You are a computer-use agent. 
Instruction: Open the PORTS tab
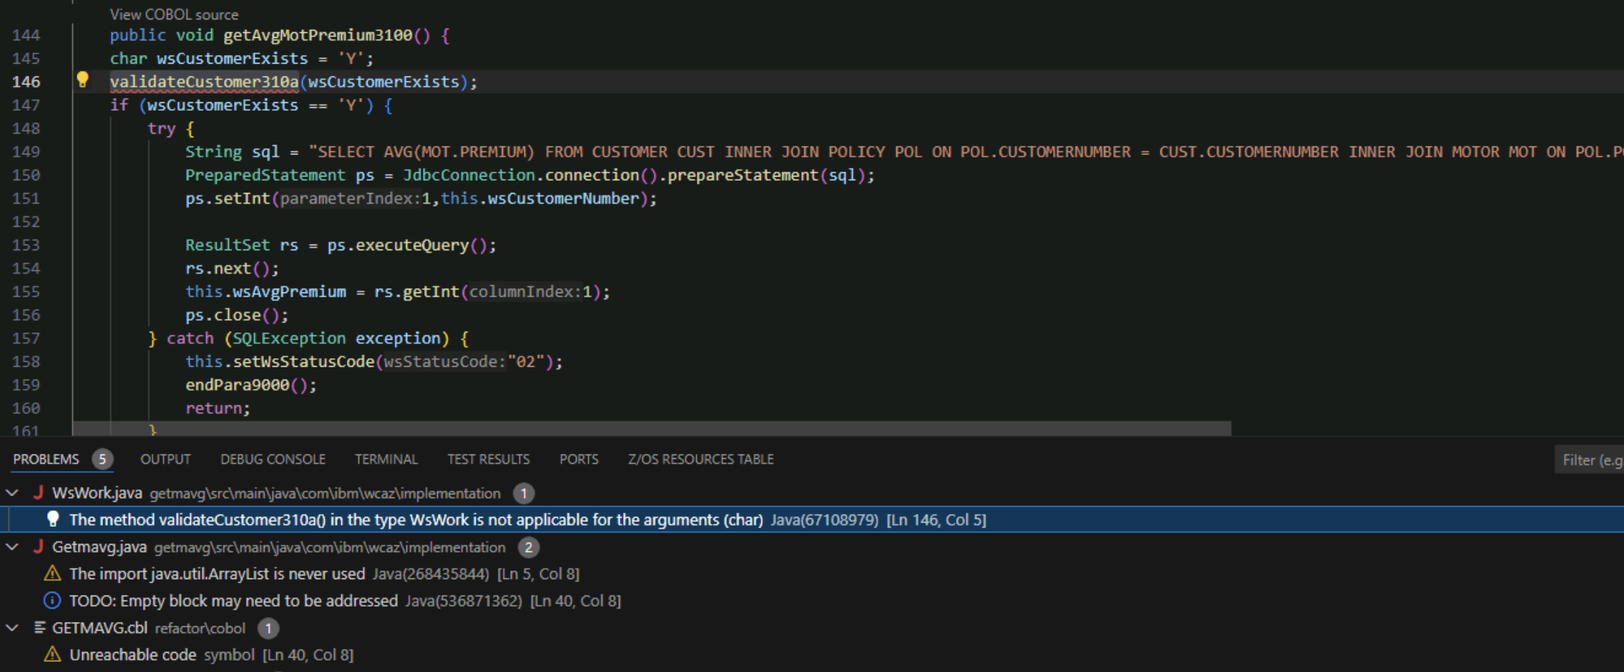579,459
